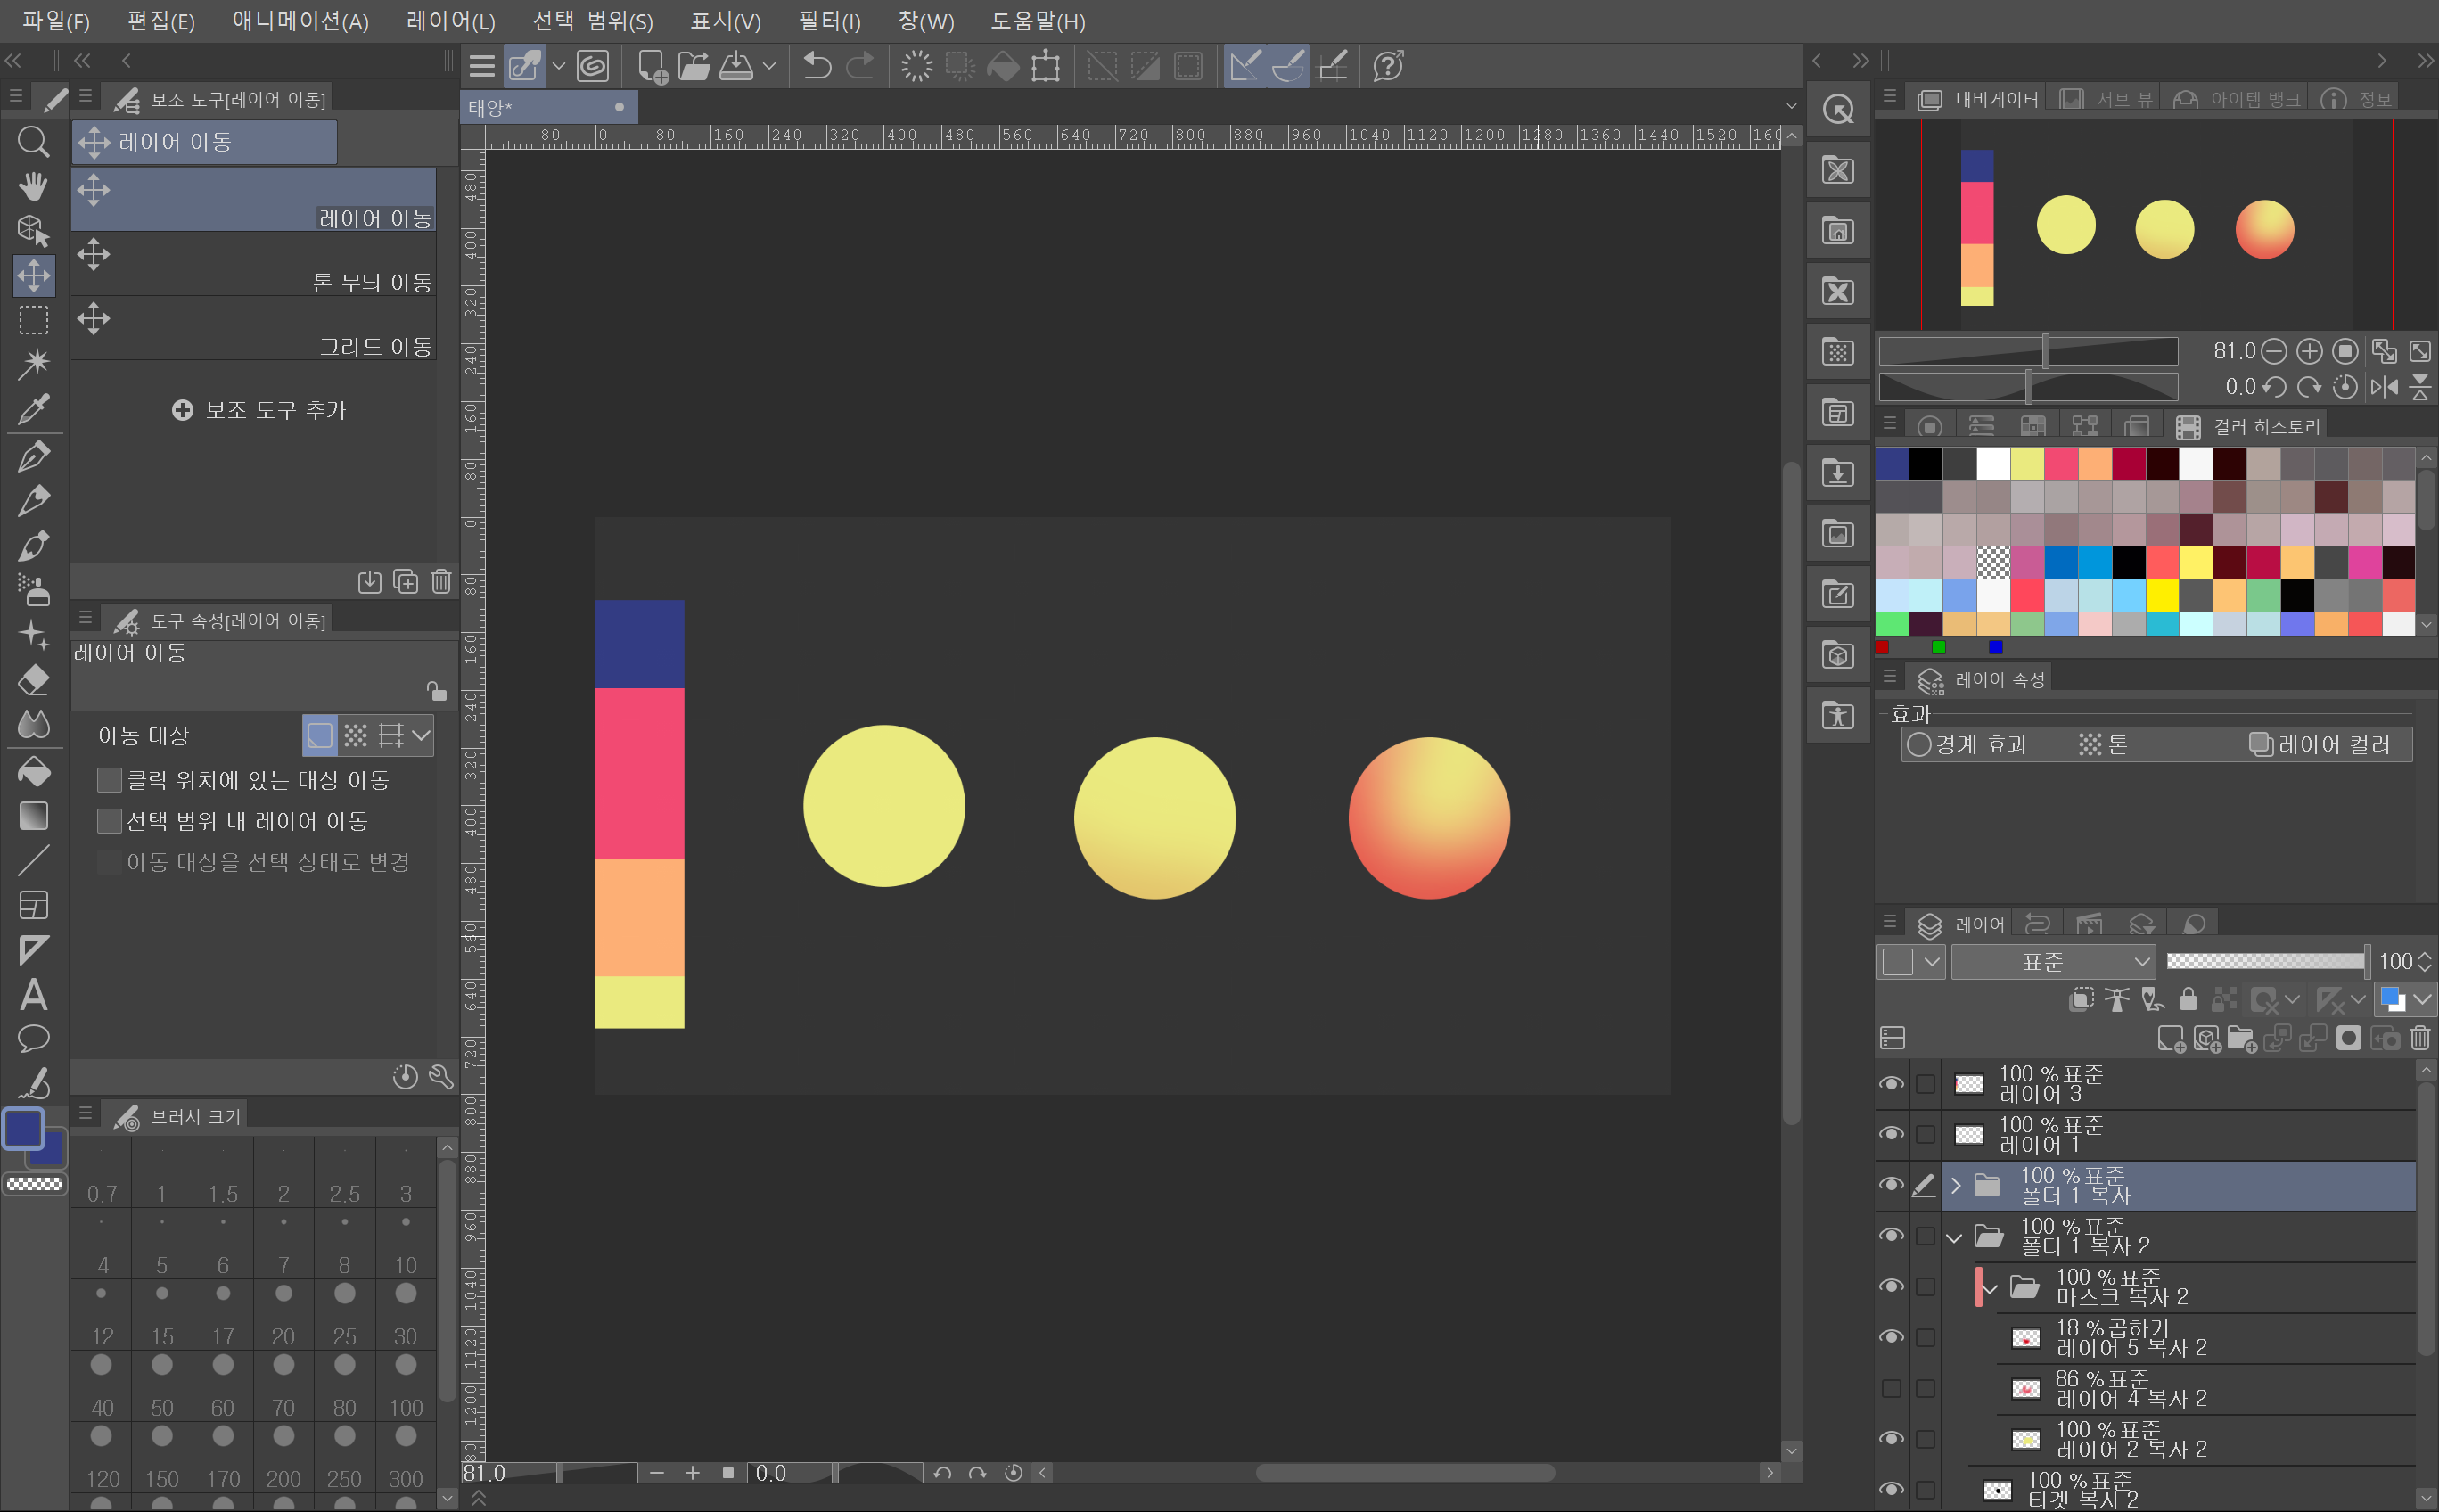2439x1512 pixels.
Task: Select the Text tool
Action: [33, 994]
